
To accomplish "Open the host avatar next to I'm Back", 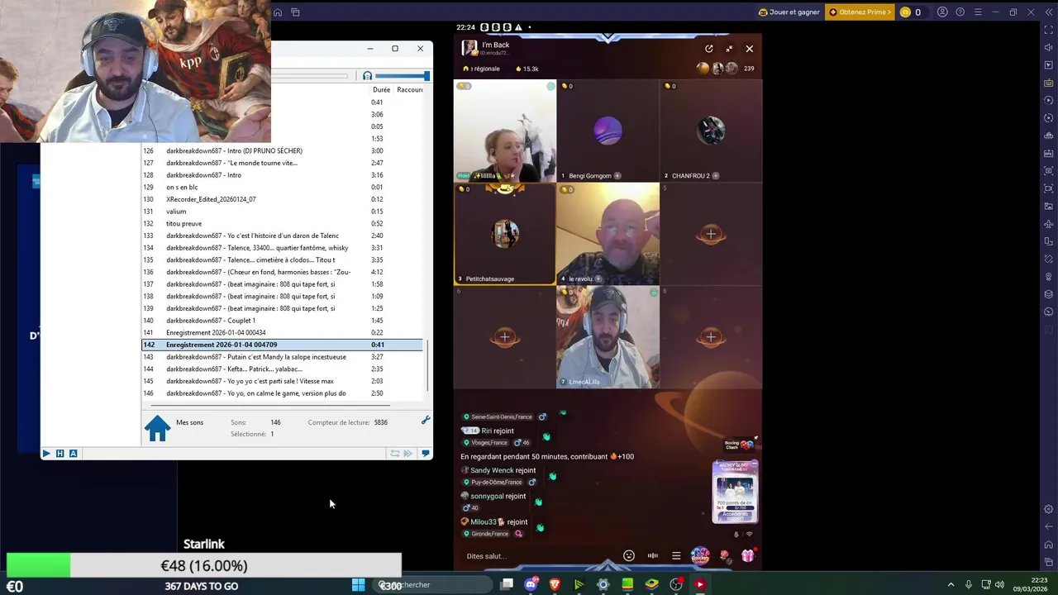I will (469, 48).
